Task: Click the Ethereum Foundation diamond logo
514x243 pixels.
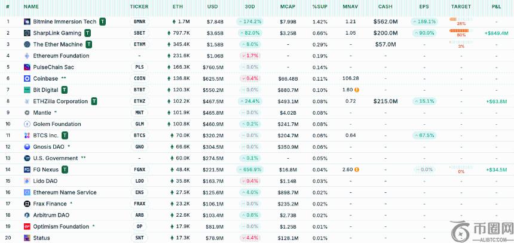Action: [x=27, y=56]
